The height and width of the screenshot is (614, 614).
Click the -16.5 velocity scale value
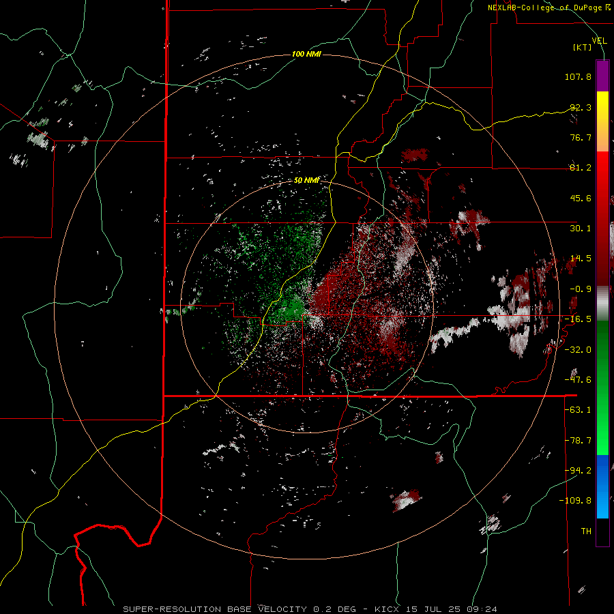578,319
